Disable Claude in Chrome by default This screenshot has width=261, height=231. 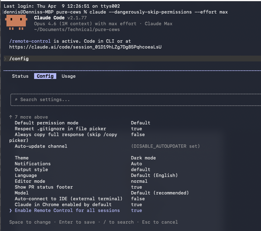(63, 204)
